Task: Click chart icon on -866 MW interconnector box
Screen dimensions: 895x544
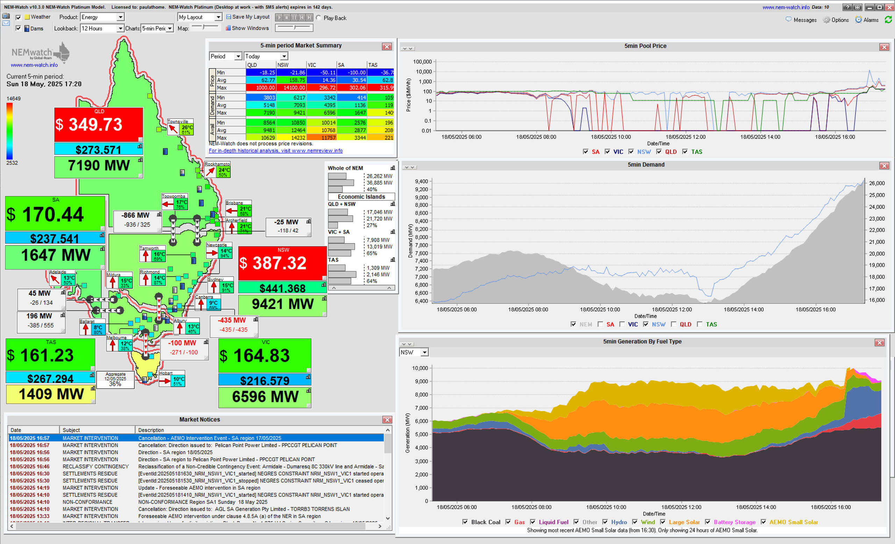Action: (159, 214)
